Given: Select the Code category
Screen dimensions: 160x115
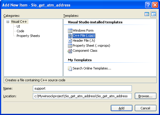Looking at the screenshot, I should pos(20,31).
